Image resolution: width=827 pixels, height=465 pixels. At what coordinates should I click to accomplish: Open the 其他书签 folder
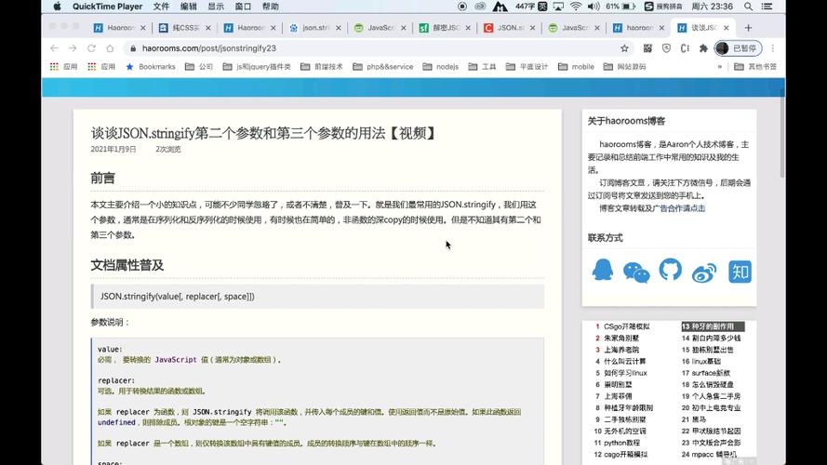click(754, 66)
